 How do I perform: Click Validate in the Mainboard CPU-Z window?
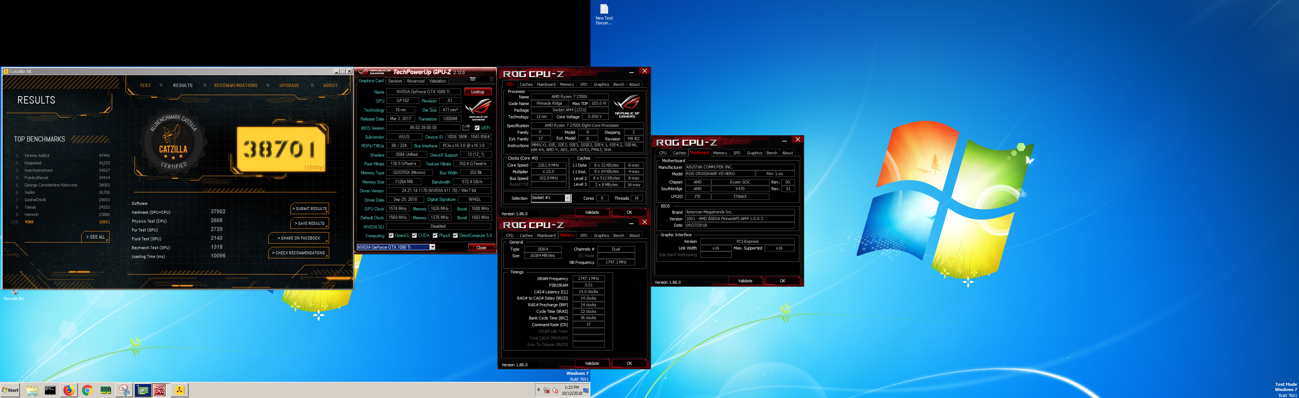tap(745, 281)
